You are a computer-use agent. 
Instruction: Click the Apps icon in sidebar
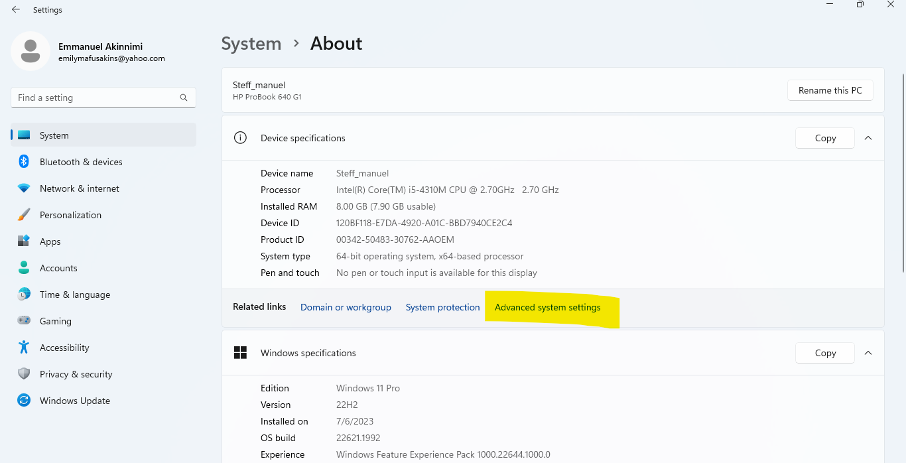pyautogui.click(x=24, y=241)
